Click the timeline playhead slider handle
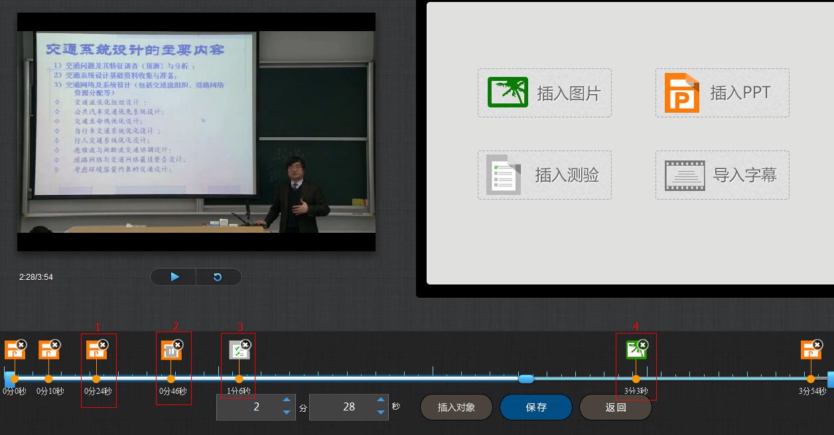 pyautogui.click(x=525, y=379)
